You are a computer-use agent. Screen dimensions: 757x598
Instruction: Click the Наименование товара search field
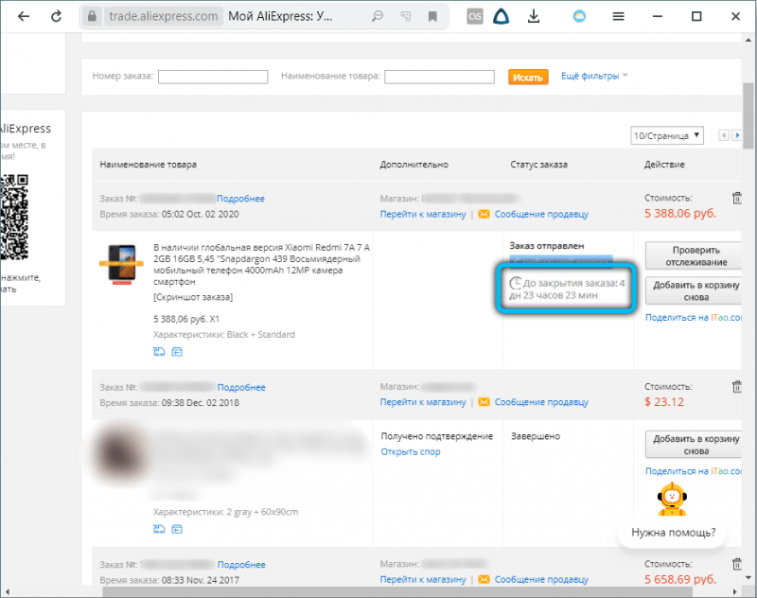click(439, 77)
